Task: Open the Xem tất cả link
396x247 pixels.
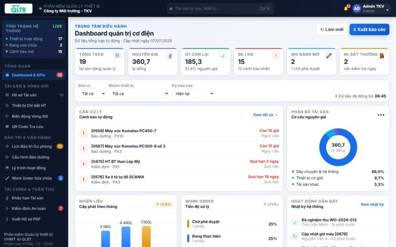Action: tap(266, 115)
